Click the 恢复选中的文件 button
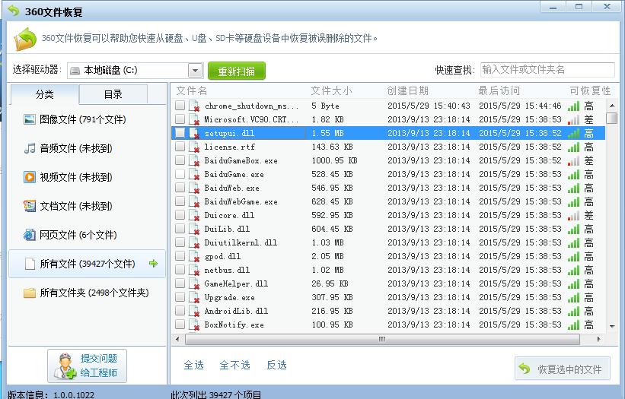This screenshot has height=399, width=625. 563,369
